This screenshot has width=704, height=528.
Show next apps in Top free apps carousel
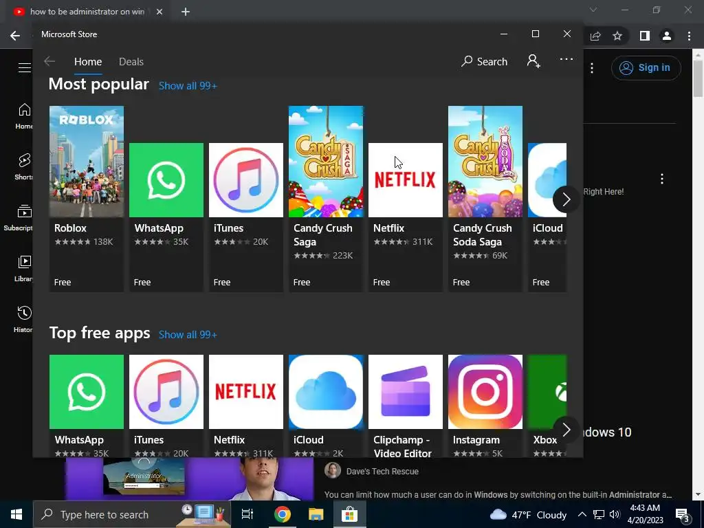566,430
